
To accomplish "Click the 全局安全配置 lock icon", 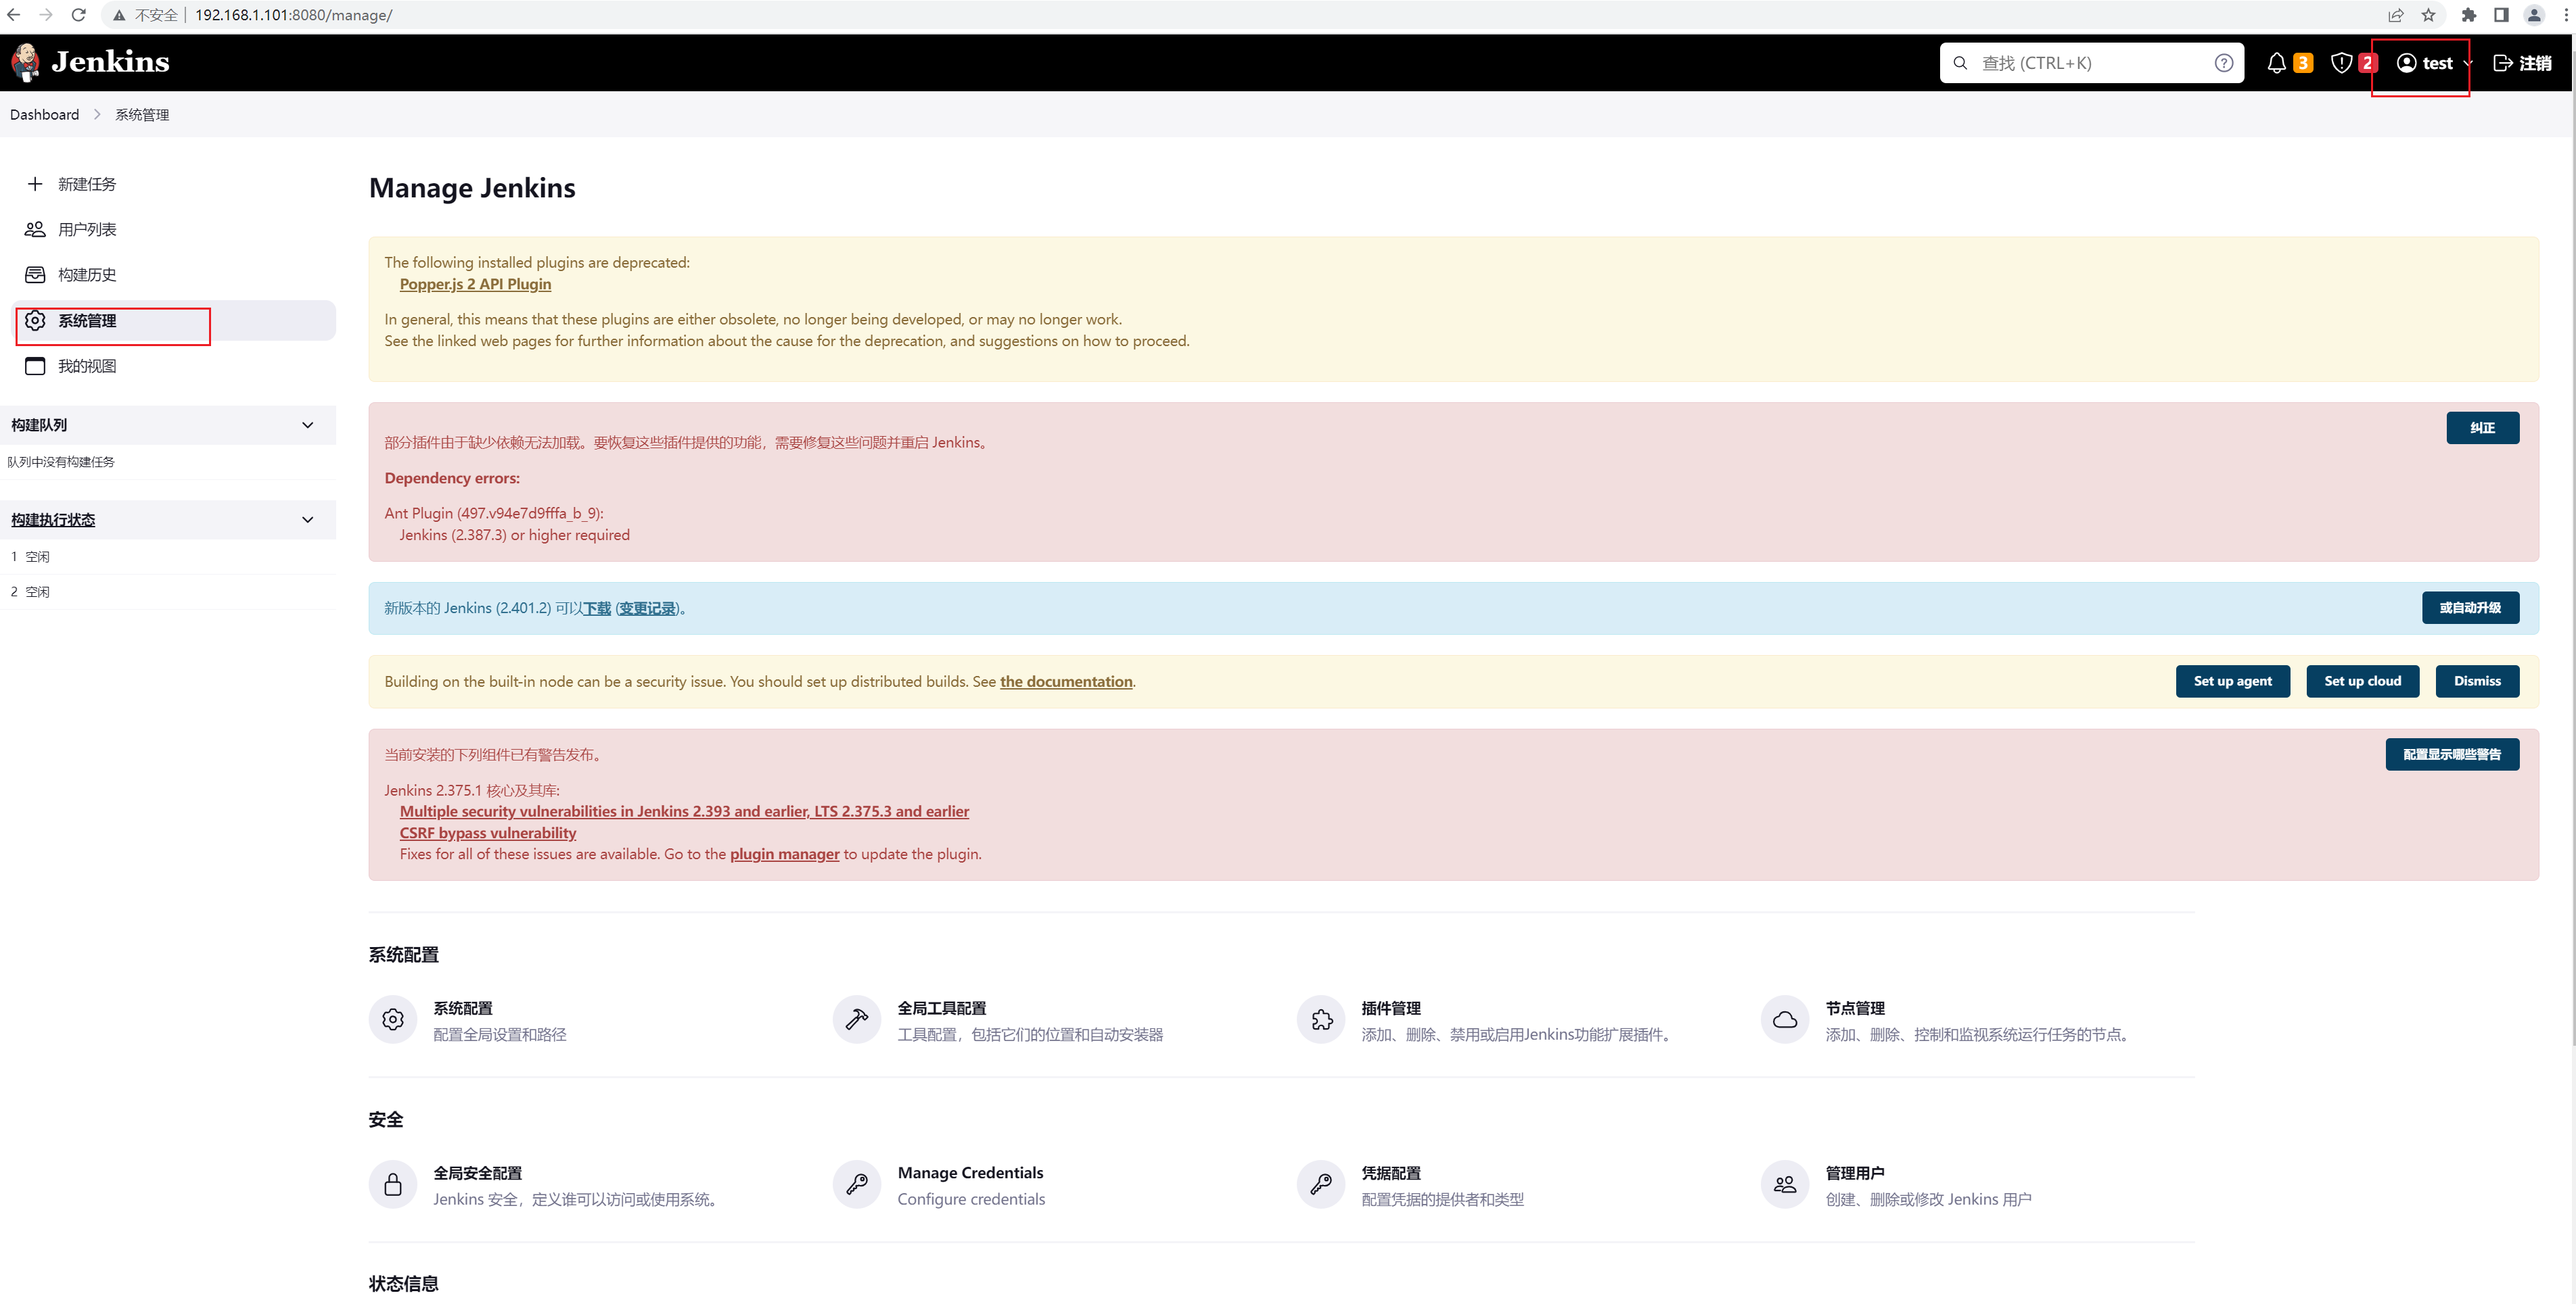I will coord(393,1184).
